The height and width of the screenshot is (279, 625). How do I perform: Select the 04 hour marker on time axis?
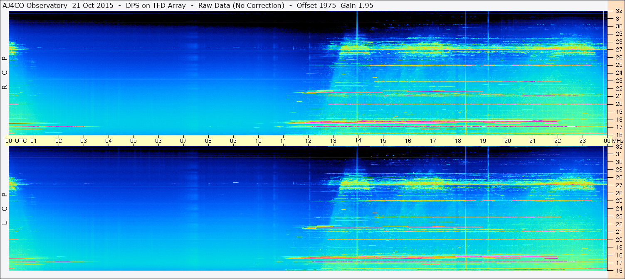(109, 141)
